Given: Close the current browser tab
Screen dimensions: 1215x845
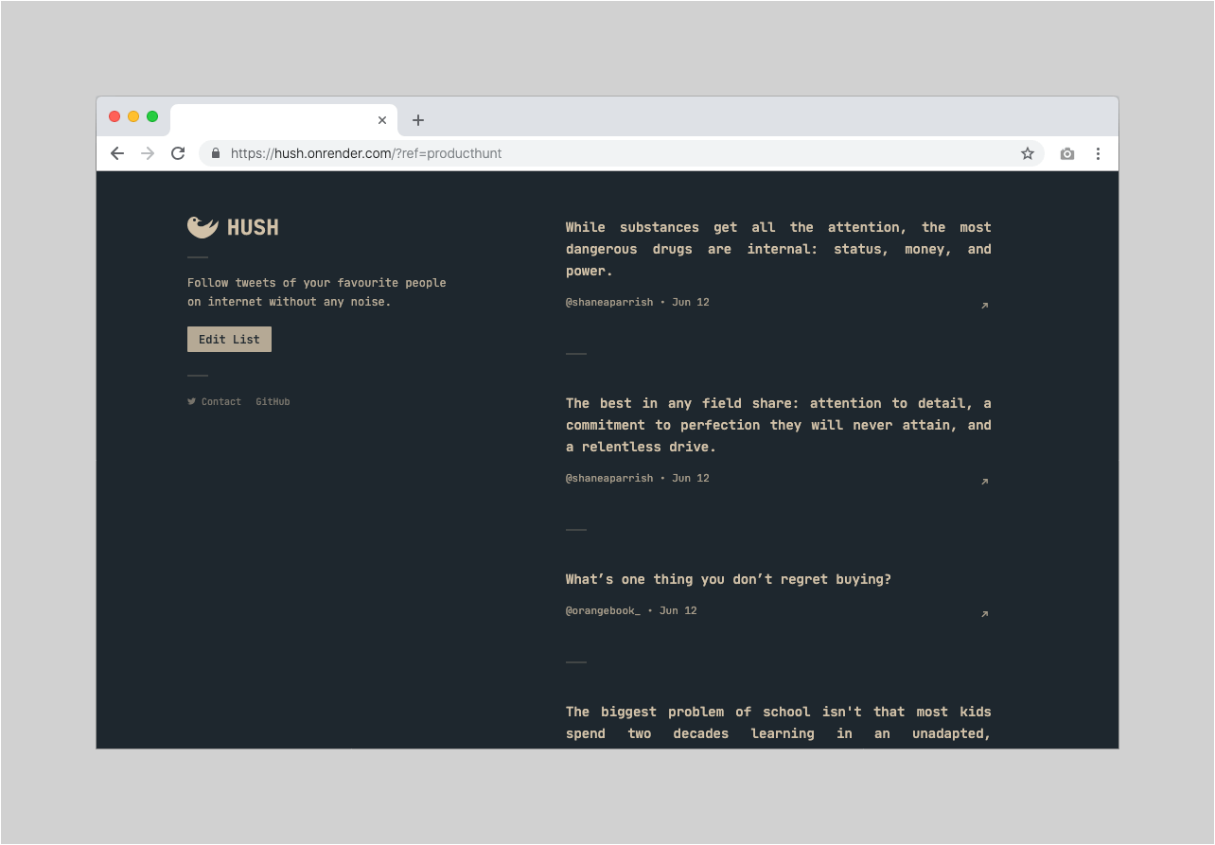Looking at the screenshot, I should [x=382, y=120].
